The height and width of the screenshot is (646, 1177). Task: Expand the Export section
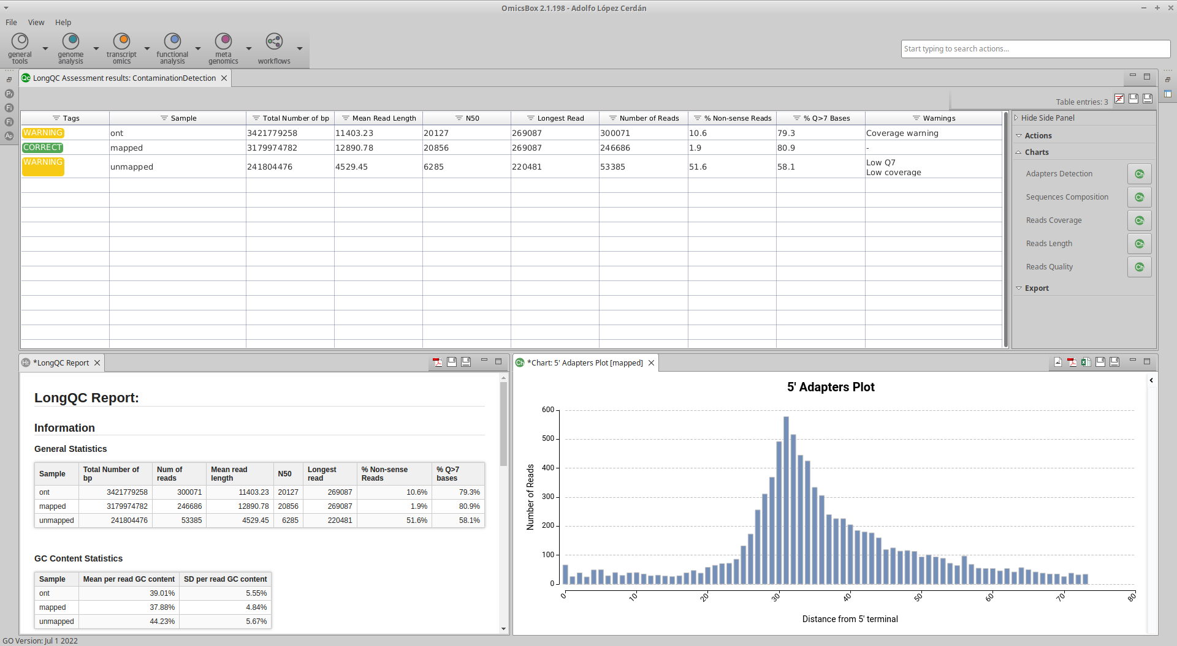(1036, 288)
